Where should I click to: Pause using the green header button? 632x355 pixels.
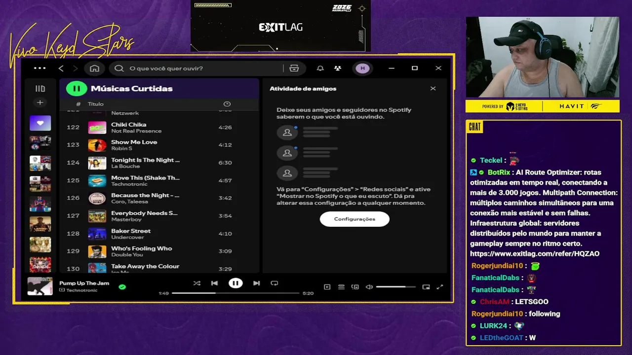pos(76,89)
